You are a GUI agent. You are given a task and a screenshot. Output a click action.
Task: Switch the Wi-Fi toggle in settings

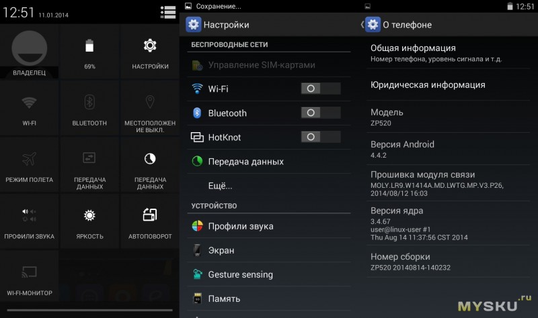coord(321,89)
